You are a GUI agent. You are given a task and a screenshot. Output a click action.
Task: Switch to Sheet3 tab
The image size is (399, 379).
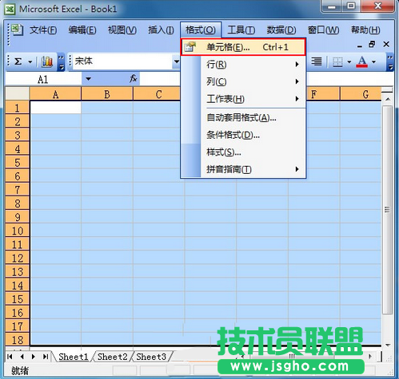(x=151, y=357)
